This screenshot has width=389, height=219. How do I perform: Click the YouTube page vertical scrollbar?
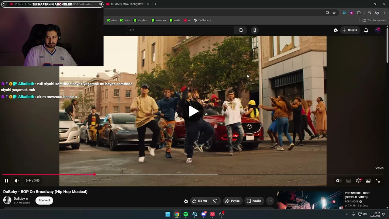(387, 46)
